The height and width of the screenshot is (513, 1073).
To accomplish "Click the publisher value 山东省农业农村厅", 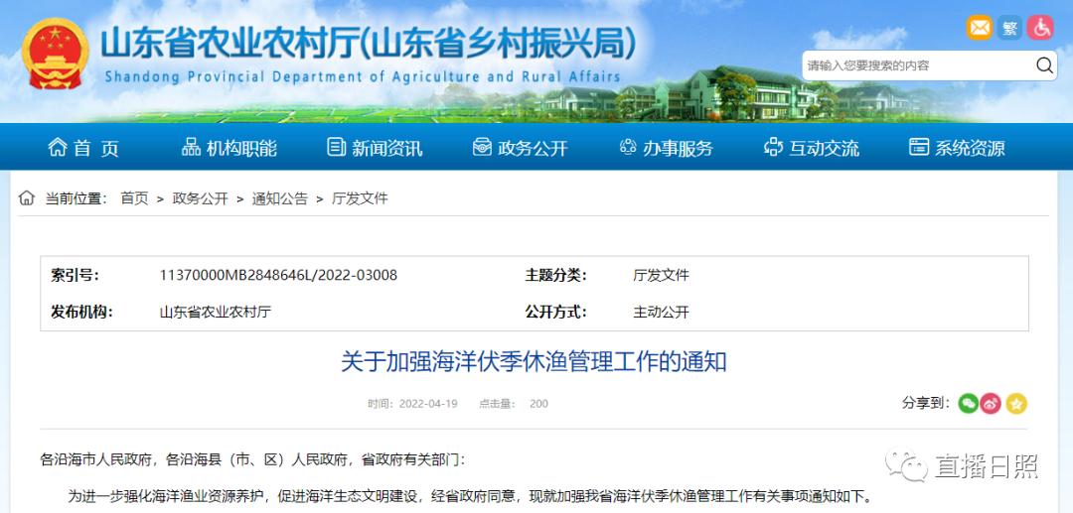I will [216, 313].
